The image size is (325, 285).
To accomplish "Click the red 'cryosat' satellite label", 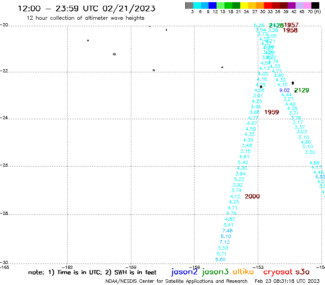I will 278,272.
